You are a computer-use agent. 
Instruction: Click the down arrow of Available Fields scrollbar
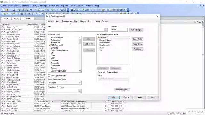pos(80,71)
